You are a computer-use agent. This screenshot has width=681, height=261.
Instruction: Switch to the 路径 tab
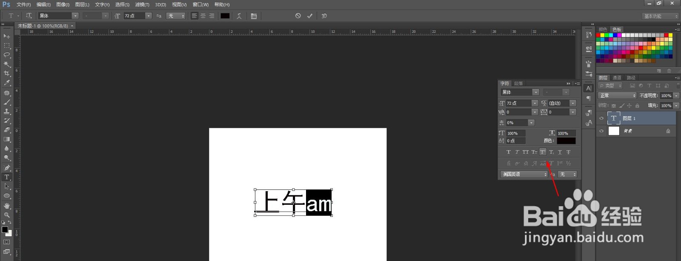631,77
